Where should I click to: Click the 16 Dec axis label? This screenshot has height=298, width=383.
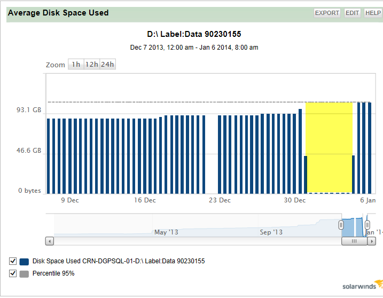click(x=145, y=200)
